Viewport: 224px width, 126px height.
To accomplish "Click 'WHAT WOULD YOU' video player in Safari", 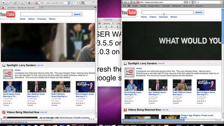I will point(172,41).
